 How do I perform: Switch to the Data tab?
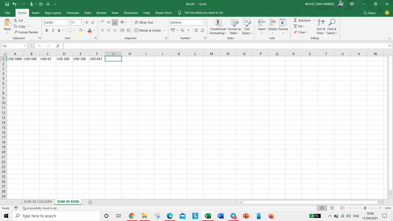point(88,13)
